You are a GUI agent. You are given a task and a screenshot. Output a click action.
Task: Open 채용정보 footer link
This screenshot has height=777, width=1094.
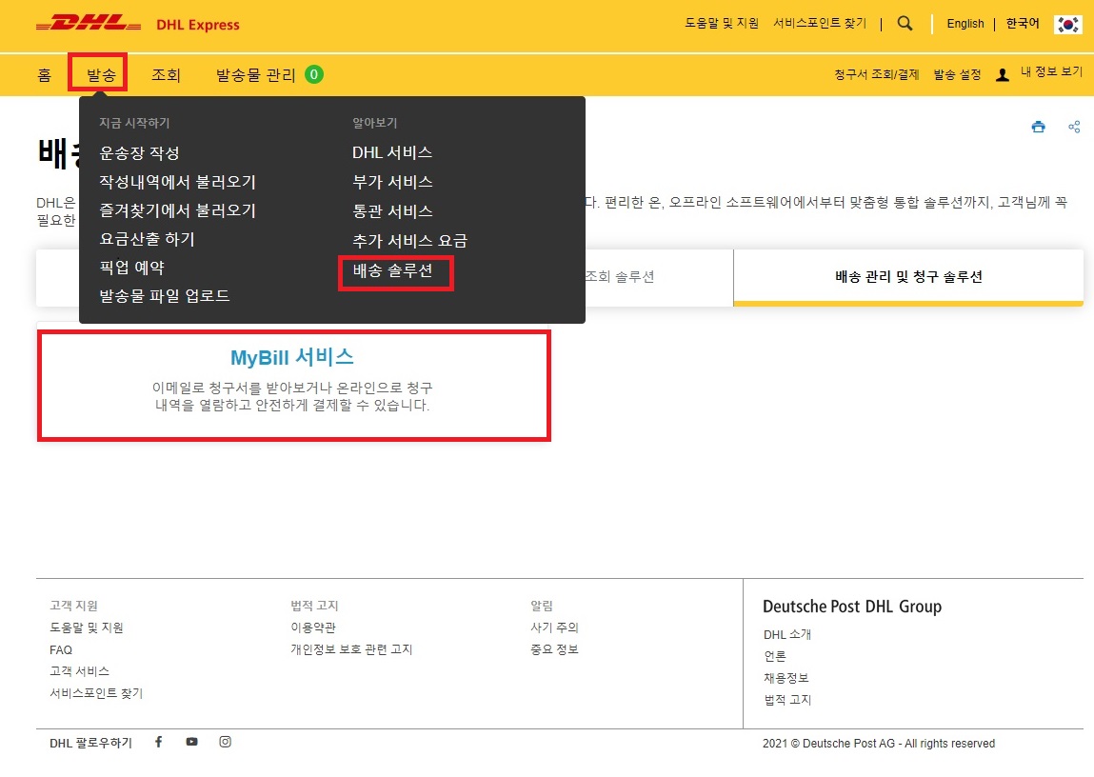786,678
